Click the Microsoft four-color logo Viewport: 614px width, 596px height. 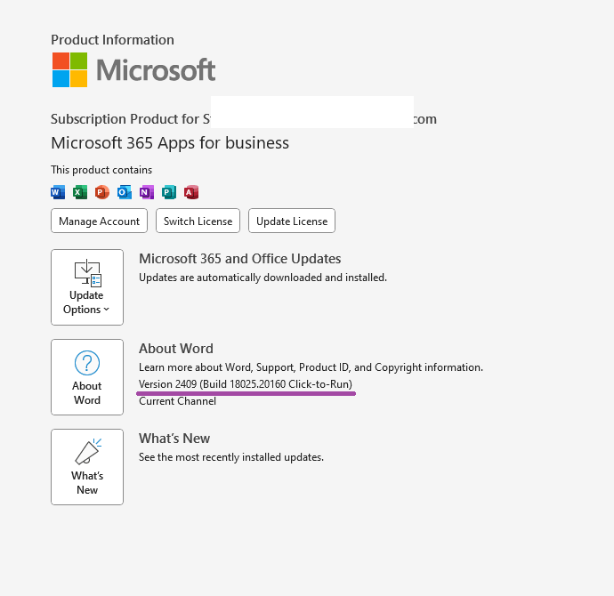[x=69, y=69]
